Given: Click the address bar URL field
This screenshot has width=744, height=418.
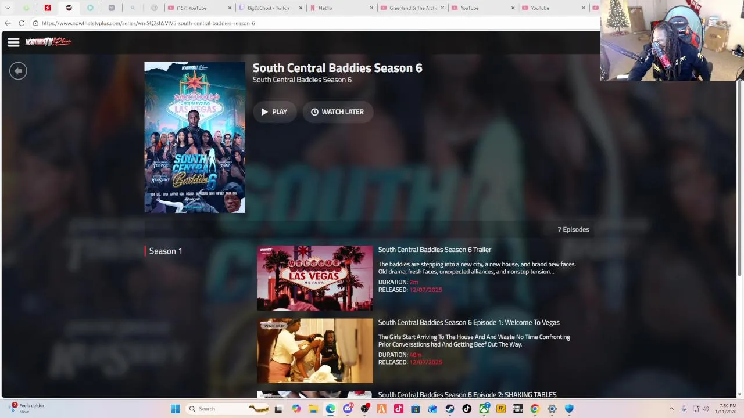Looking at the screenshot, I should 314,23.
